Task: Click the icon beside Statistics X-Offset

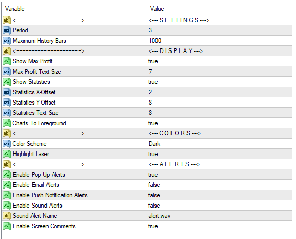Action: point(7,92)
